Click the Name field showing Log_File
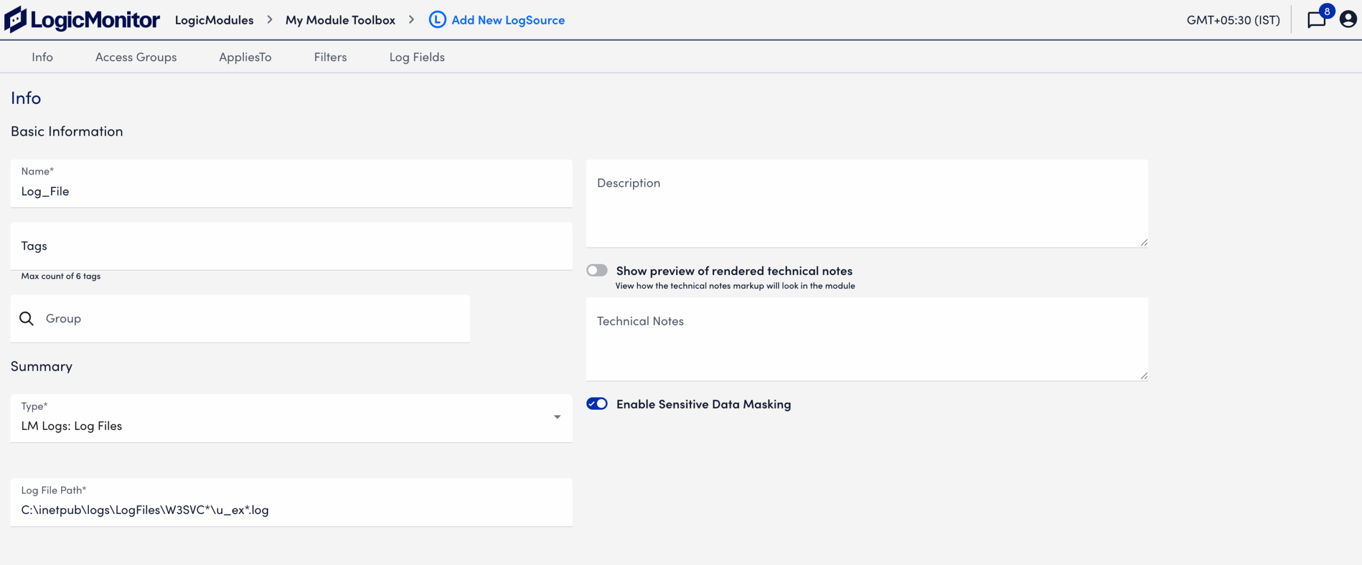1362x565 pixels. point(291,190)
